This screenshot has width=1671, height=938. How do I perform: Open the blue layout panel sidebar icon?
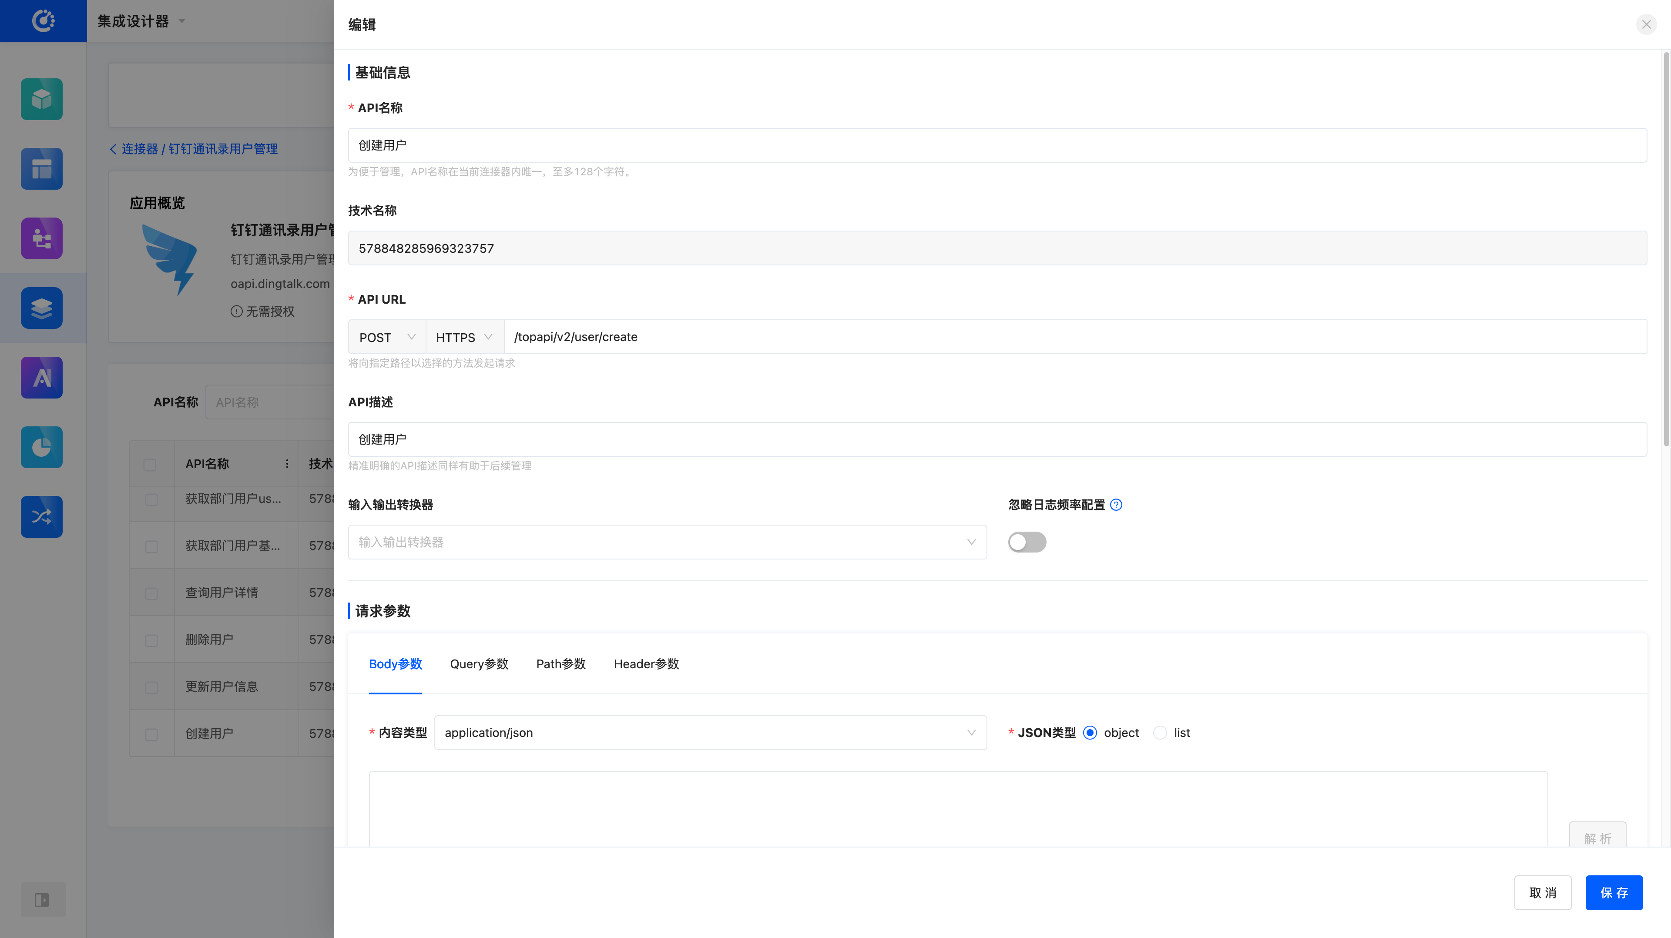(x=41, y=169)
